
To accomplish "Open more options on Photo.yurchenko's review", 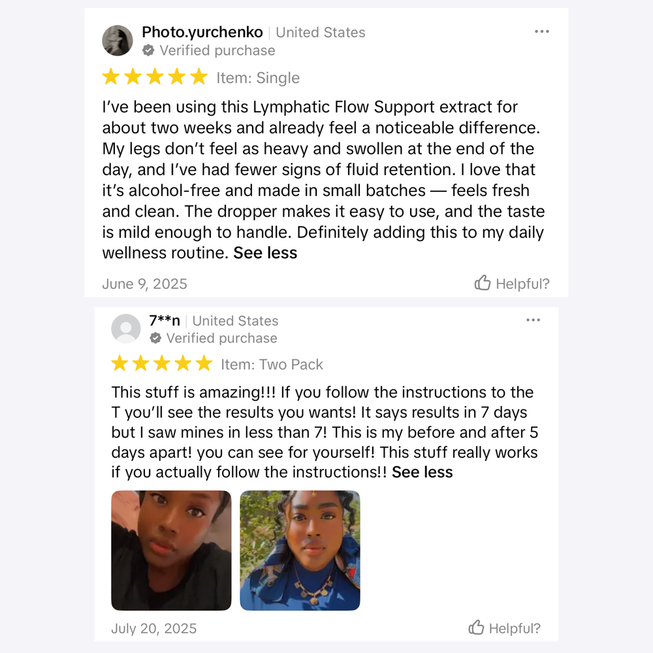I will pos(541,32).
